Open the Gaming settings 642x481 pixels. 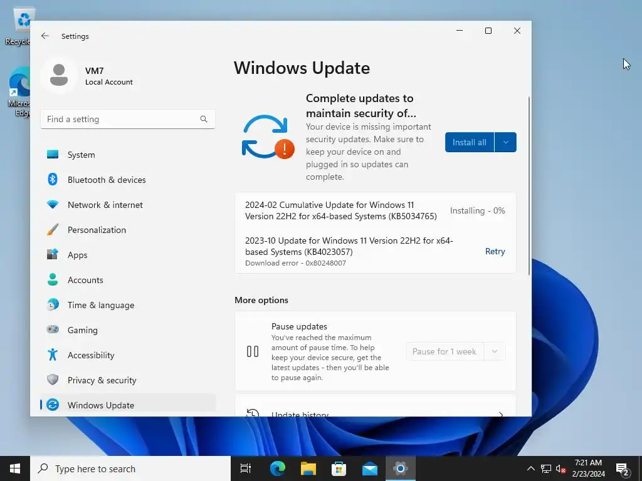(128, 330)
